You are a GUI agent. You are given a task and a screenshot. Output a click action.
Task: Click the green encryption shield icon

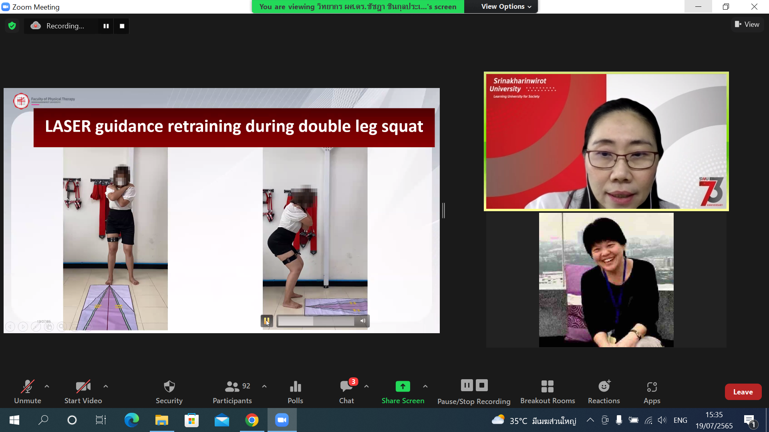click(x=12, y=26)
